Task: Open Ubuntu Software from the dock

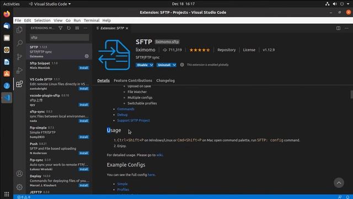Action: [7, 74]
